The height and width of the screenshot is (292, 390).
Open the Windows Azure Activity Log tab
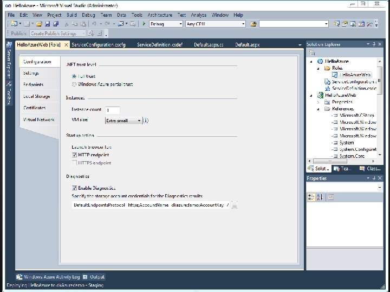tap(48, 277)
